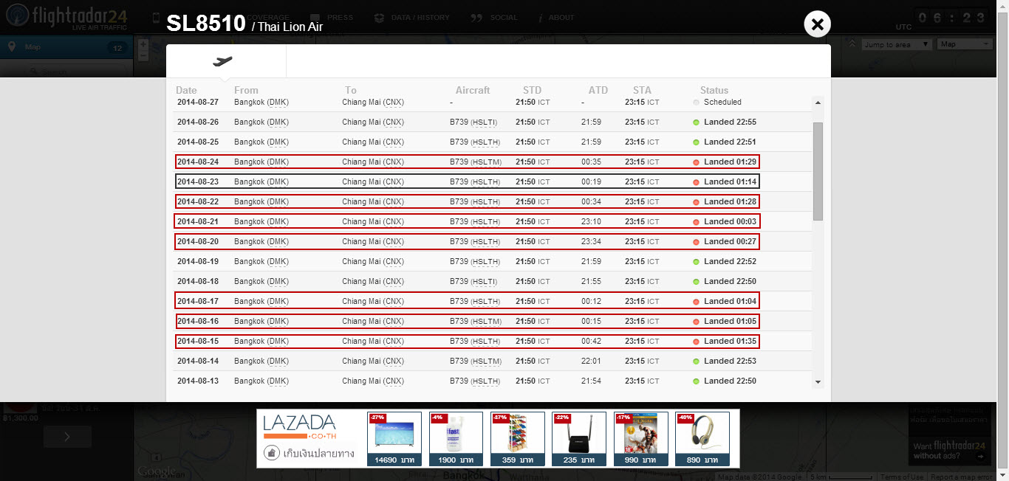Open the bottle product ad priced 1900

point(456,438)
